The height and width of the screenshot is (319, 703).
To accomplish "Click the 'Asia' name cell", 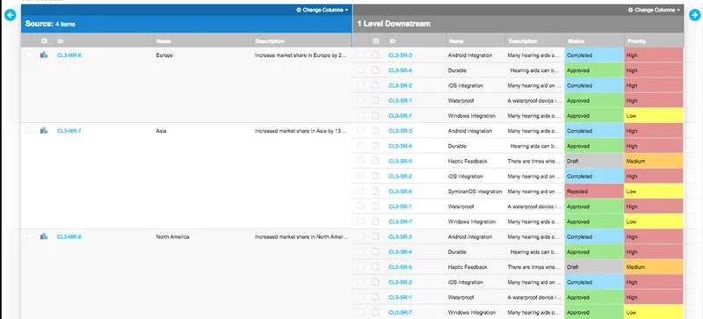I will (161, 131).
